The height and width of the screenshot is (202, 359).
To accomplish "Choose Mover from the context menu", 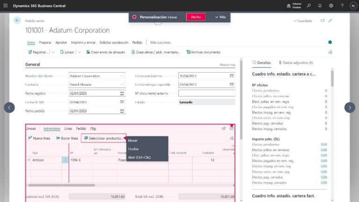I will click(x=133, y=140).
